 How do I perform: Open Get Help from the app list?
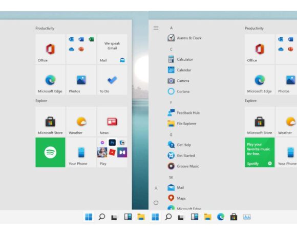click(179, 145)
